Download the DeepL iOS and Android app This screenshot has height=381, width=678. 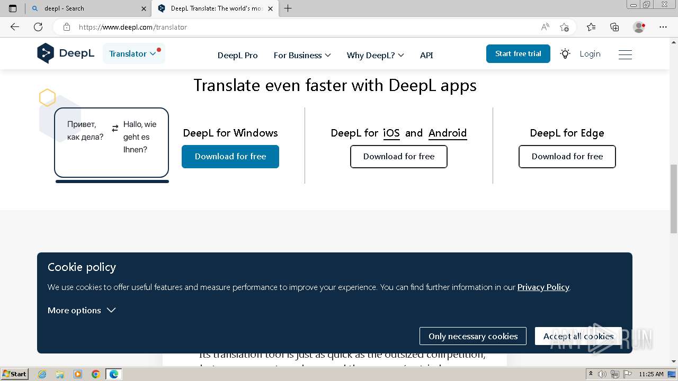[399, 157]
